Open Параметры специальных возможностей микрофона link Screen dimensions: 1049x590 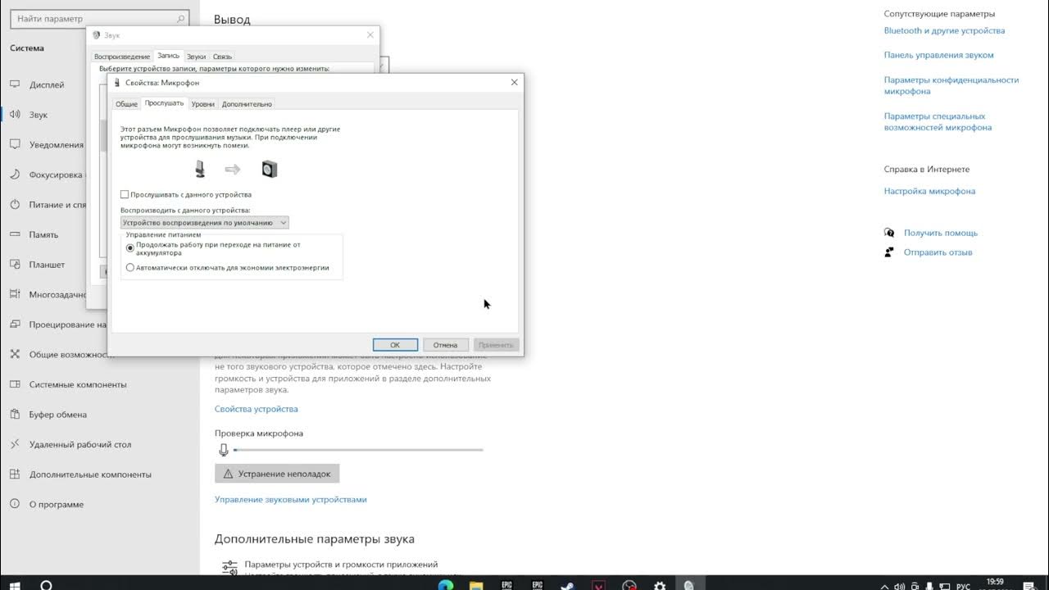pos(938,121)
